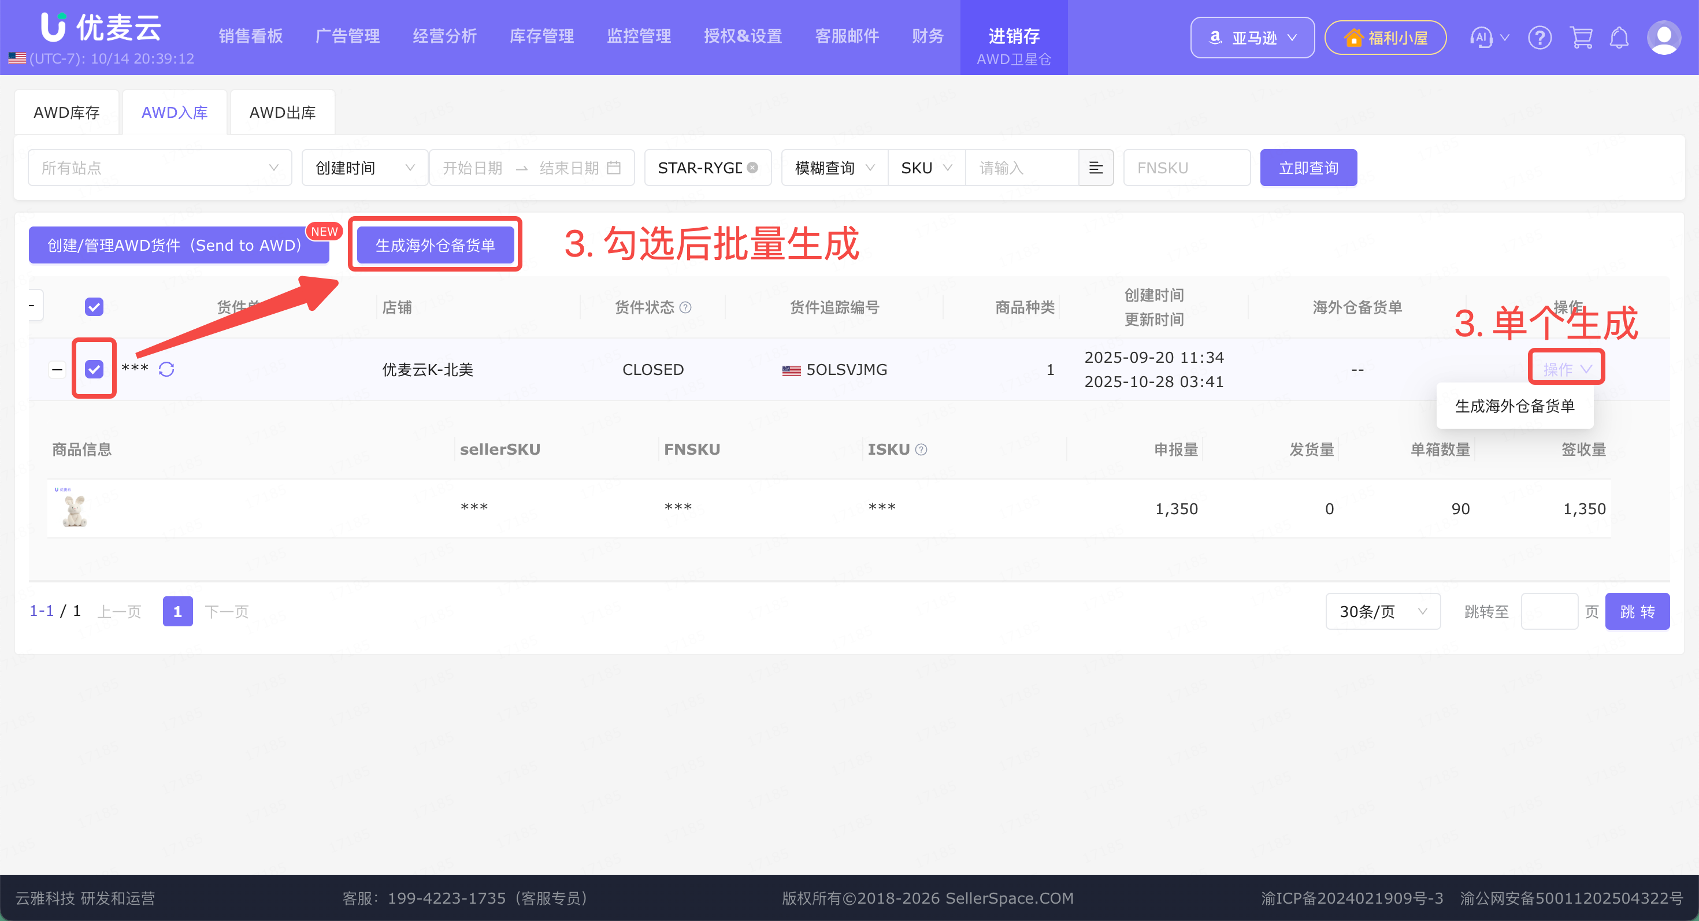This screenshot has height=921, width=1699.
Task: Click the calendar icon in the date range
Action: coord(613,168)
